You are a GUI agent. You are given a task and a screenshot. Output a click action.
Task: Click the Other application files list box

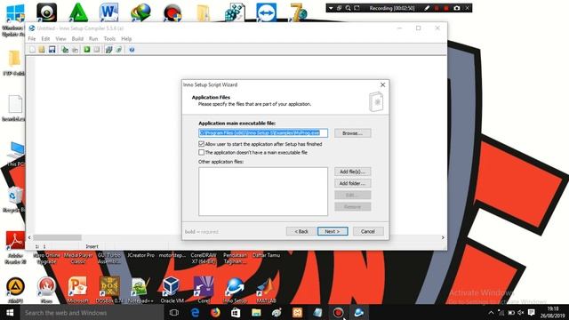point(263,191)
